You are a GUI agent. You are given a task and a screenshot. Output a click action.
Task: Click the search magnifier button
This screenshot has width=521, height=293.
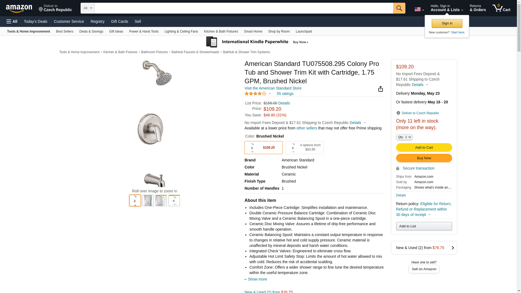click(x=399, y=8)
